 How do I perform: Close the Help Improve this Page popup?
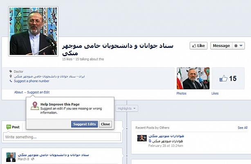coord(105,124)
